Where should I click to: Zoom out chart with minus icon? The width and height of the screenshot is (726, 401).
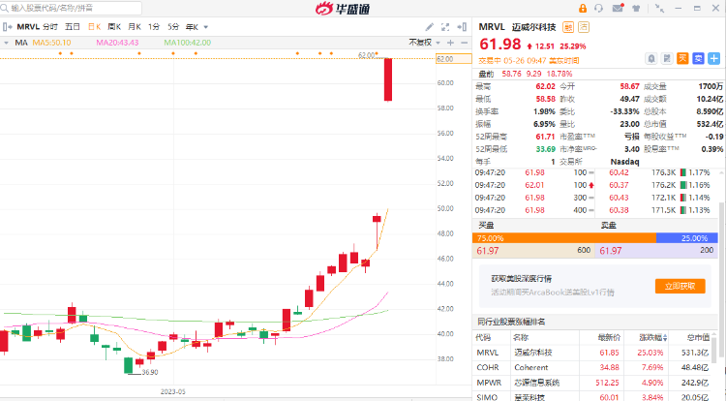[464, 43]
